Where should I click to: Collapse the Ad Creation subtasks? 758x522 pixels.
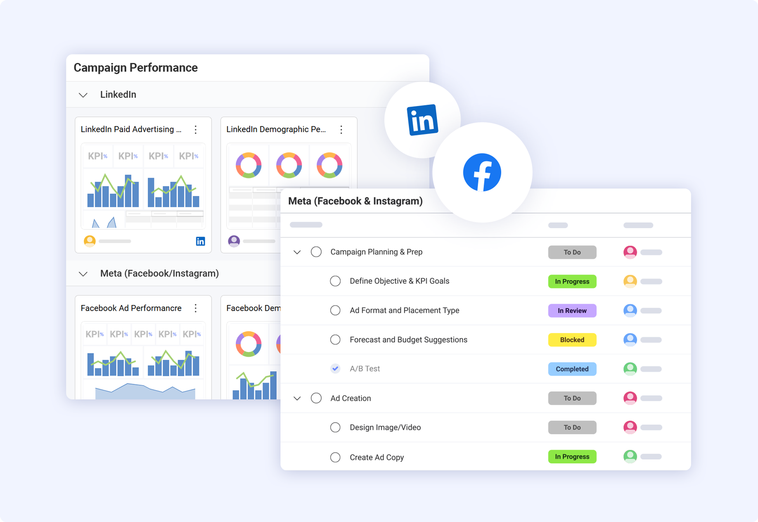click(x=297, y=398)
